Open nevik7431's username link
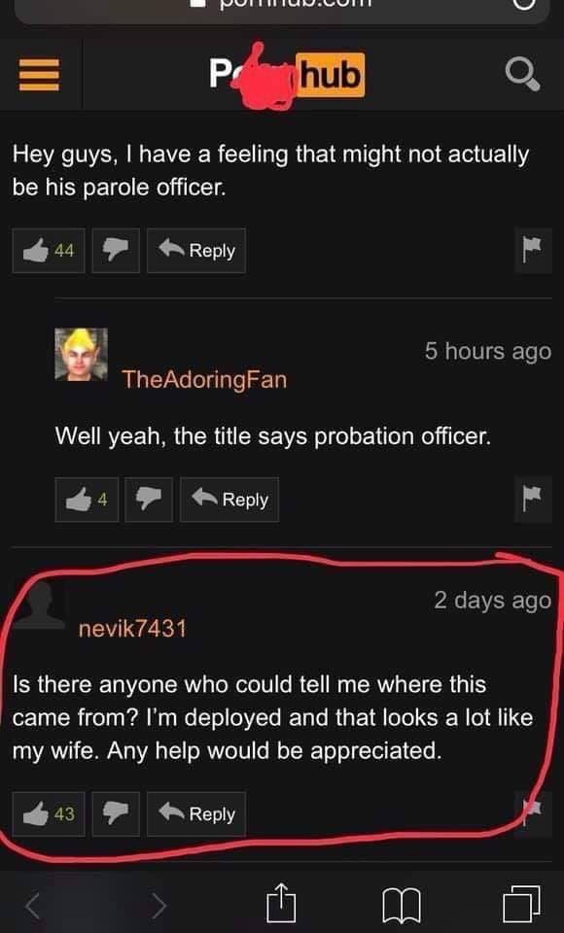 (132, 629)
